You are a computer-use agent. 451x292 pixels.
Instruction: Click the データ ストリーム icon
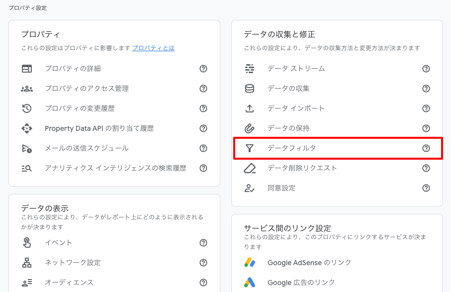pyautogui.click(x=250, y=69)
